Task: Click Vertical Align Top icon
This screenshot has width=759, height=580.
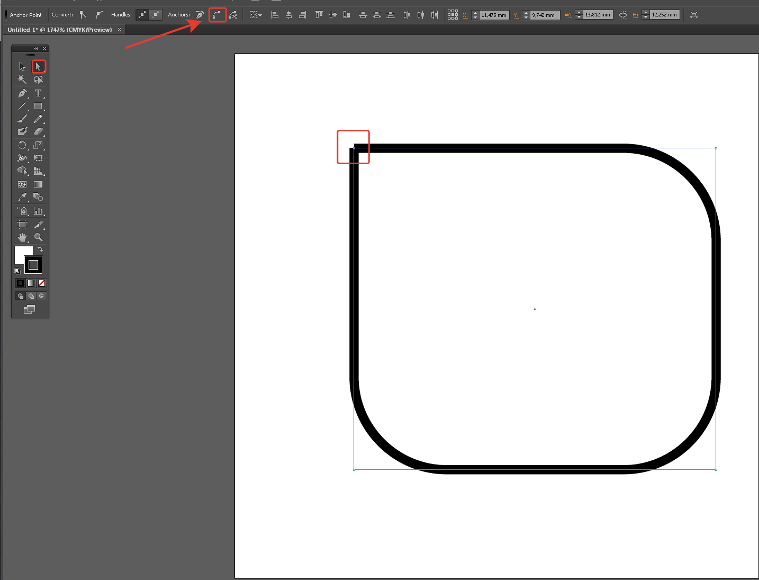Action: click(x=319, y=15)
